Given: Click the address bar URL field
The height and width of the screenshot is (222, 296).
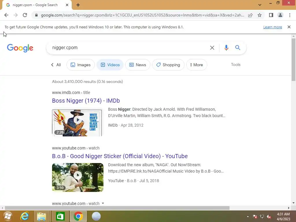Looking at the screenshot, I should [x=143, y=15].
